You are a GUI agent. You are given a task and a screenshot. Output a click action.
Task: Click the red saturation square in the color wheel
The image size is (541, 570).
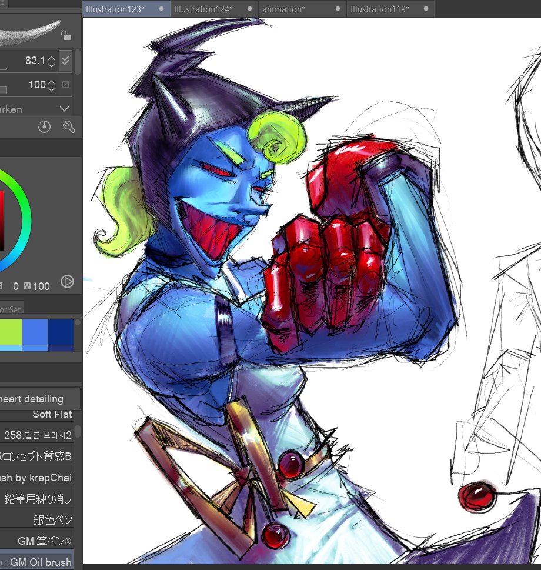click(x=1, y=220)
